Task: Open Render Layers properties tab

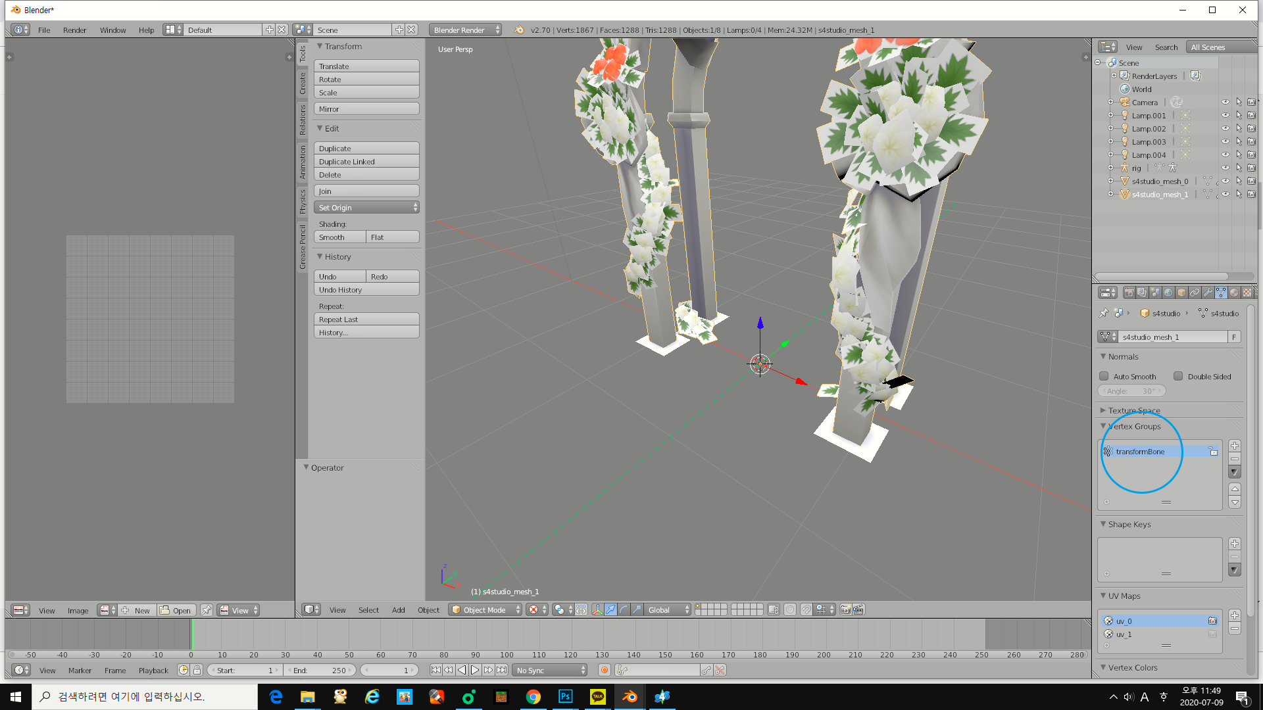Action: pos(1142,293)
